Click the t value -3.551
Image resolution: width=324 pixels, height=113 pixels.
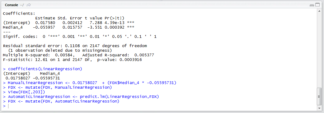(95, 27)
